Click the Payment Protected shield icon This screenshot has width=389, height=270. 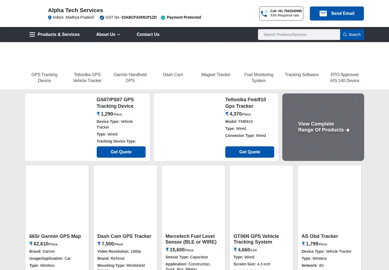pyautogui.click(x=163, y=18)
